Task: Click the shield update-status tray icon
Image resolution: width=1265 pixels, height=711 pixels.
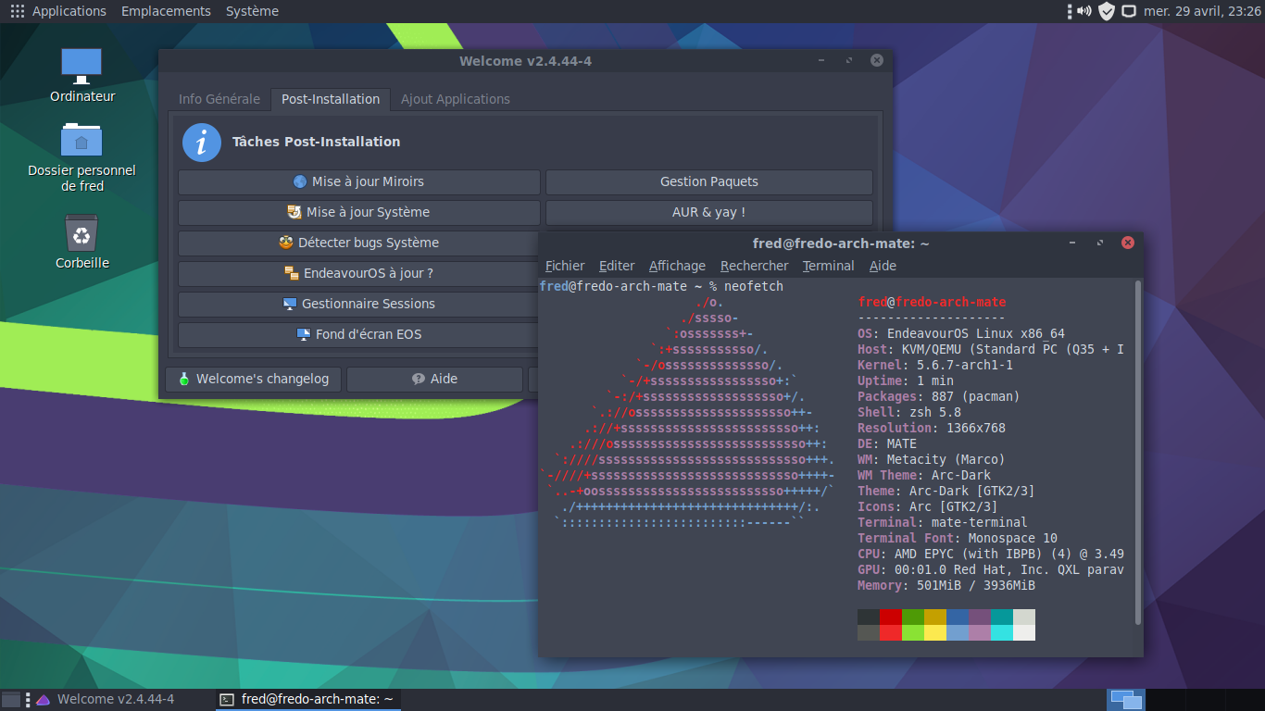Action: 1107,11
